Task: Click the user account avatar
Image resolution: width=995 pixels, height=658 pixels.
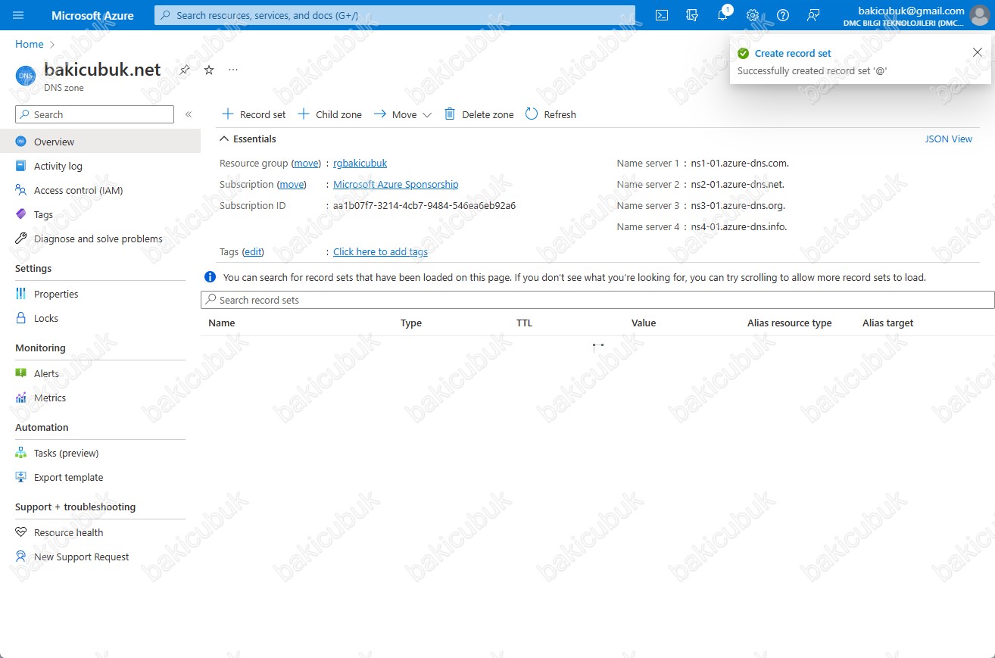Action: click(979, 15)
